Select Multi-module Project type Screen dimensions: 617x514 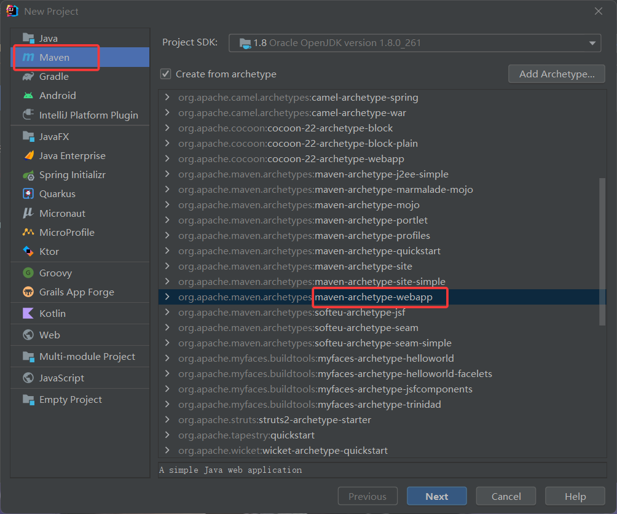(x=80, y=356)
